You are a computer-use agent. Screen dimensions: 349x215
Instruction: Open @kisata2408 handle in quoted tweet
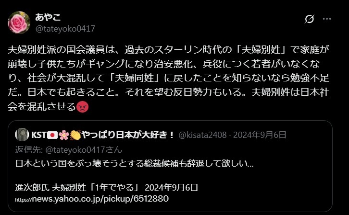point(202,135)
